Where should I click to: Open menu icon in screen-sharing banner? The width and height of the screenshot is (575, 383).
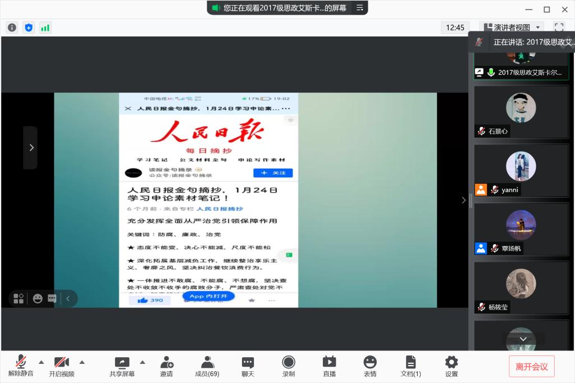[359, 8]
